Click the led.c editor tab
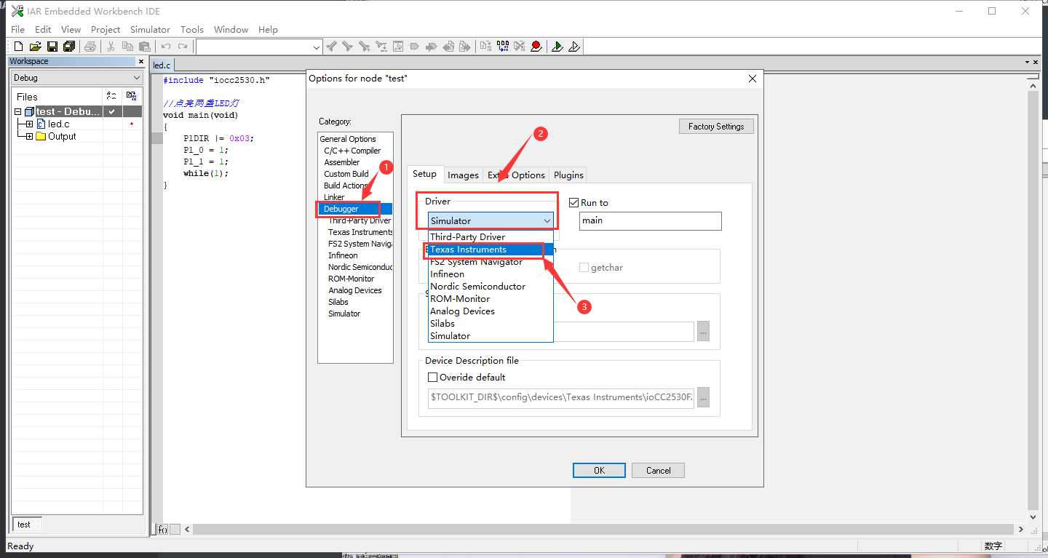 point(162,65)
